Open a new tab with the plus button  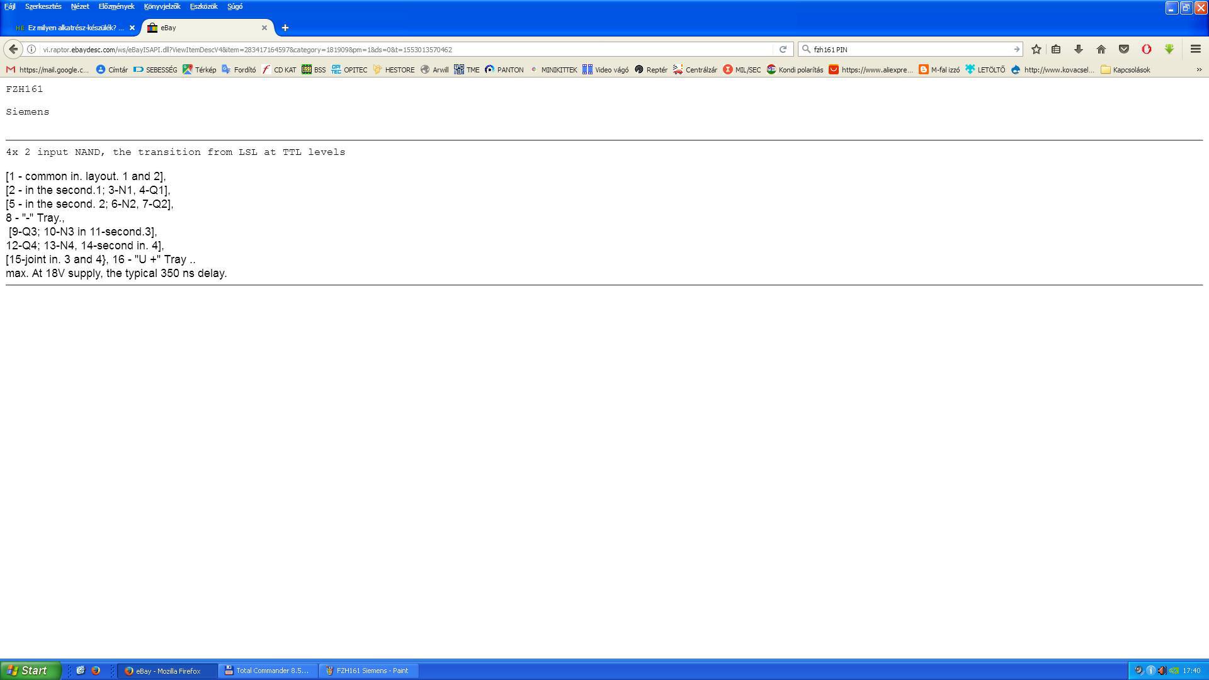click(x=285, y=28)
